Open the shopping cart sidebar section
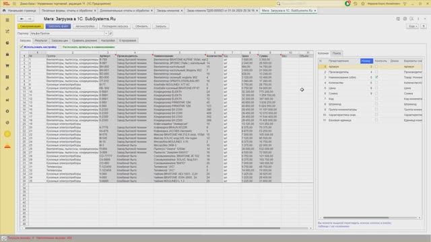431x242 pixels. (x=7, y=66)
